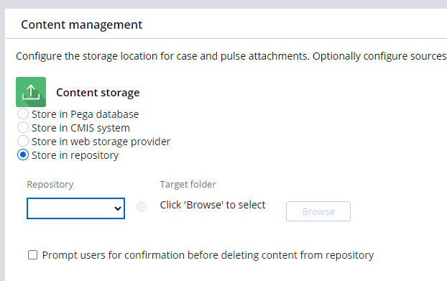Viewport: 447px width, 281px height.
Task: Click the green Content storage upload icon
Action: (x=31, y=92)
